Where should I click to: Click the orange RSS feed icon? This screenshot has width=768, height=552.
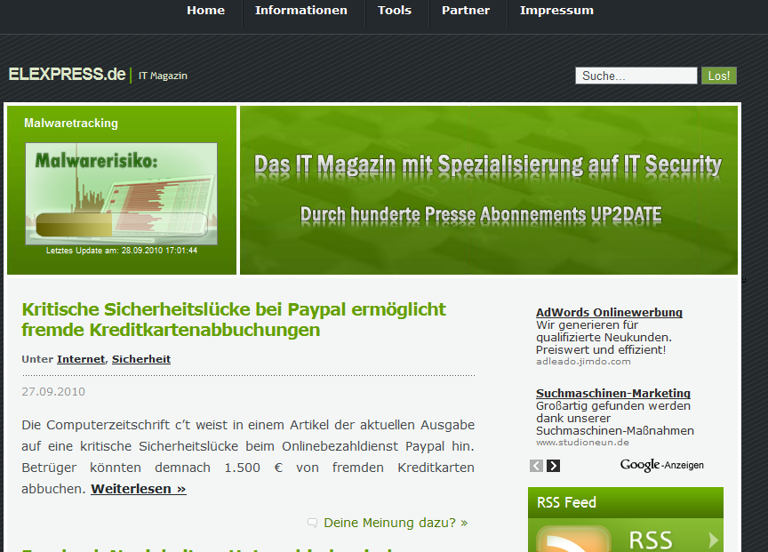coord(573,539)
